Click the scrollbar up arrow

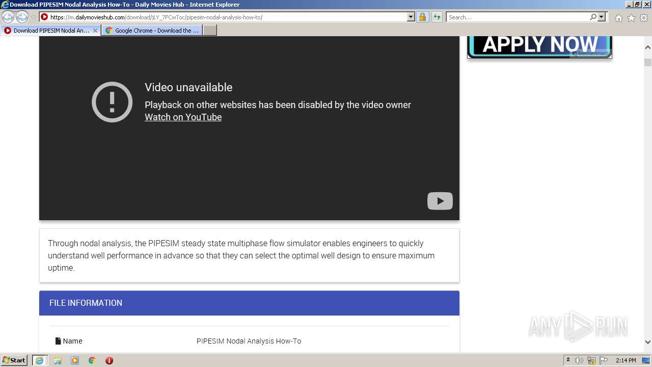click(648, 47)
